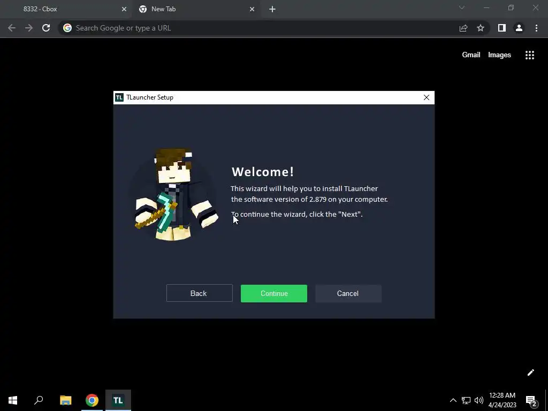The width and height of the screenshot is (548, 411).
Task: Open the clock showing 12:28 AM
Action: tap(502, 400)
